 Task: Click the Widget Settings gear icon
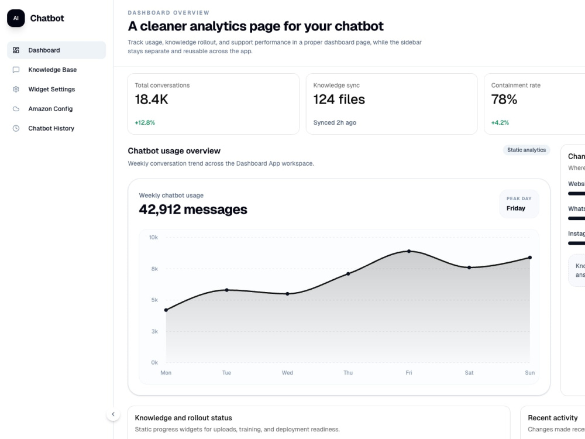pyautogui.click(x=16, y=89)
